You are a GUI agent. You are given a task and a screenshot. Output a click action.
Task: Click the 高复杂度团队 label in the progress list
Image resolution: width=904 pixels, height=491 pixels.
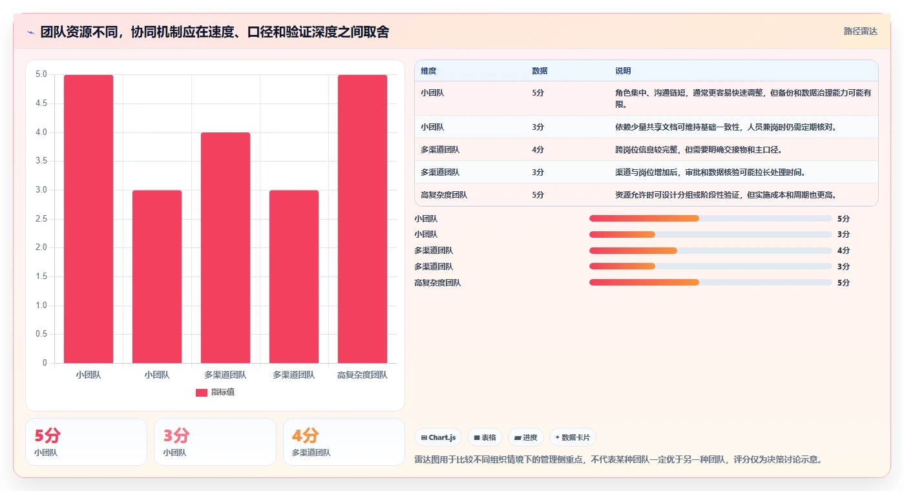[437, 283]
